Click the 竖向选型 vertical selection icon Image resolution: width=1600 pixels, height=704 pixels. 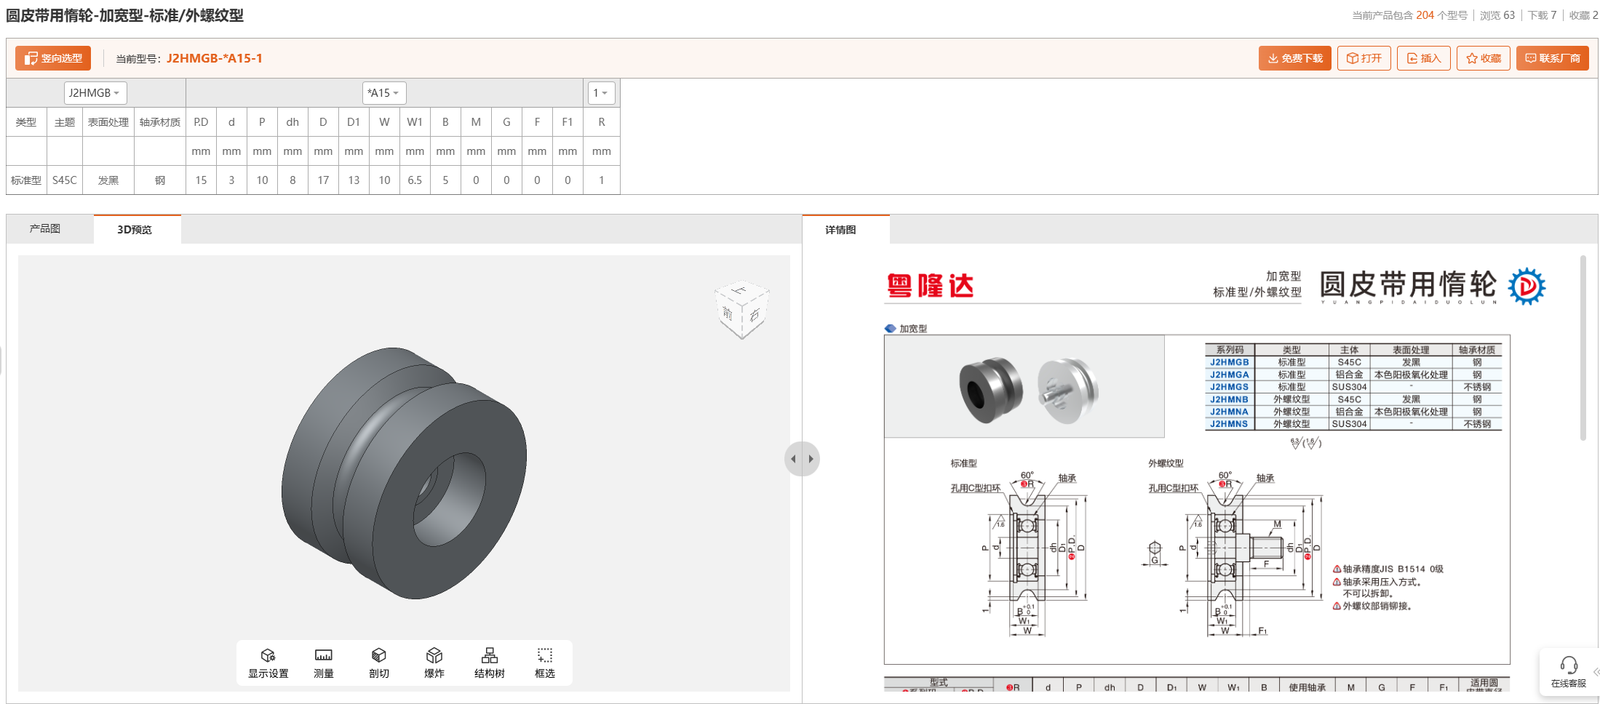click(52, 57)
